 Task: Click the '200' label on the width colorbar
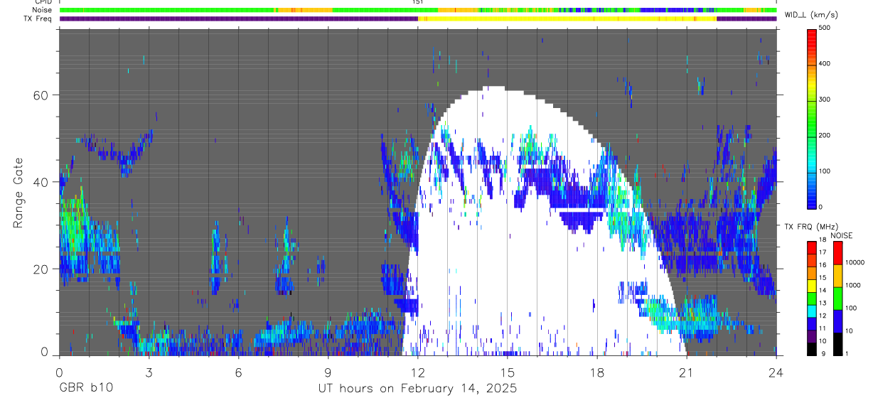pyautogui.click(x=825, y=135)
